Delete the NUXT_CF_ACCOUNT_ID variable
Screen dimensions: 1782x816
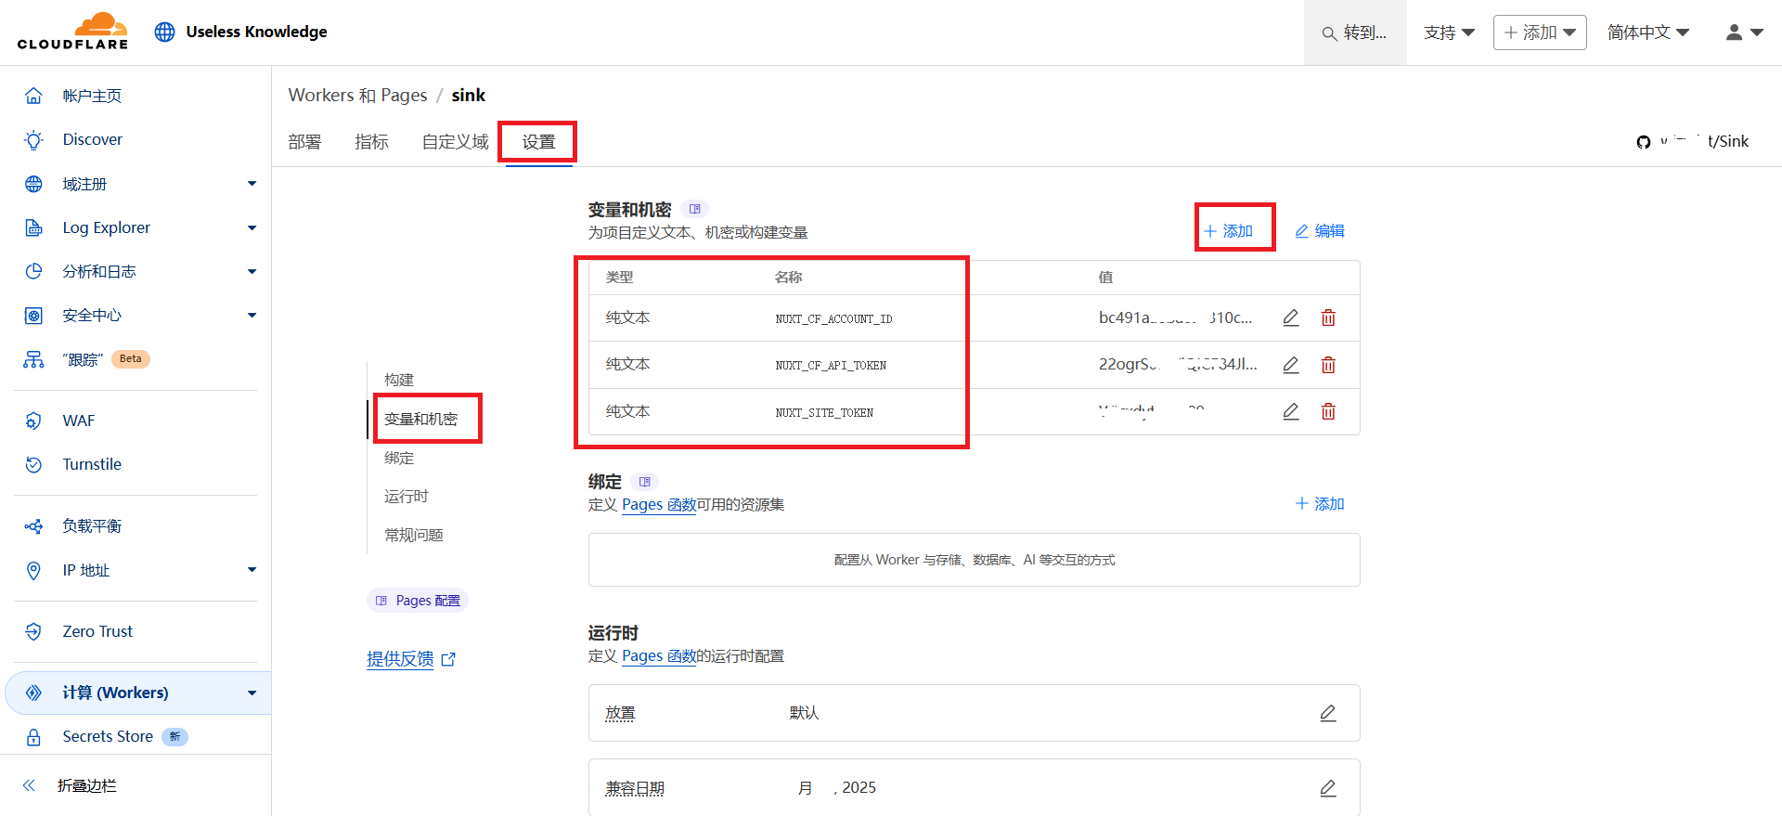(x=1328, y=317)
